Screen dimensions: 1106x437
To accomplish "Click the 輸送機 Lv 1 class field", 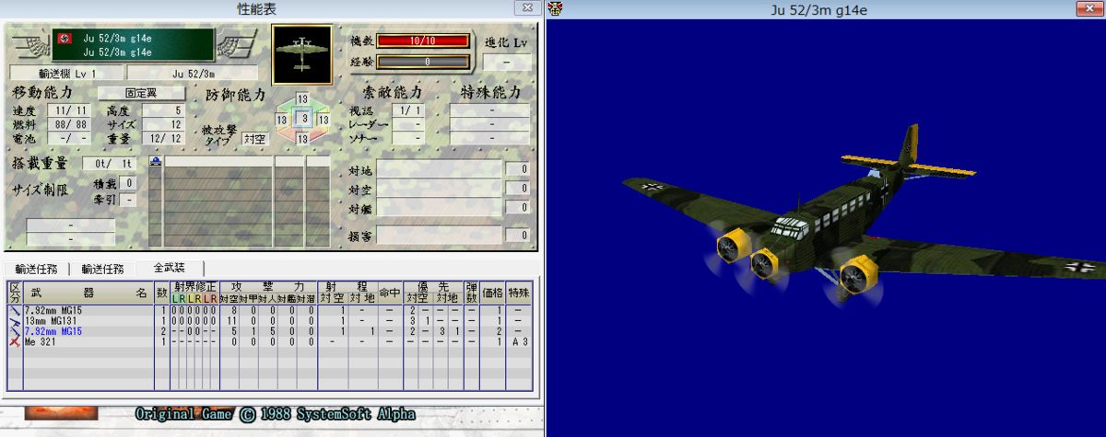I will click(x=66, y=73).
